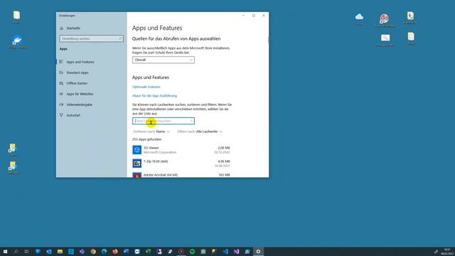Open purple Visual Studio taskbar icon
455x256 pixels.
click(x=236, y=251)
